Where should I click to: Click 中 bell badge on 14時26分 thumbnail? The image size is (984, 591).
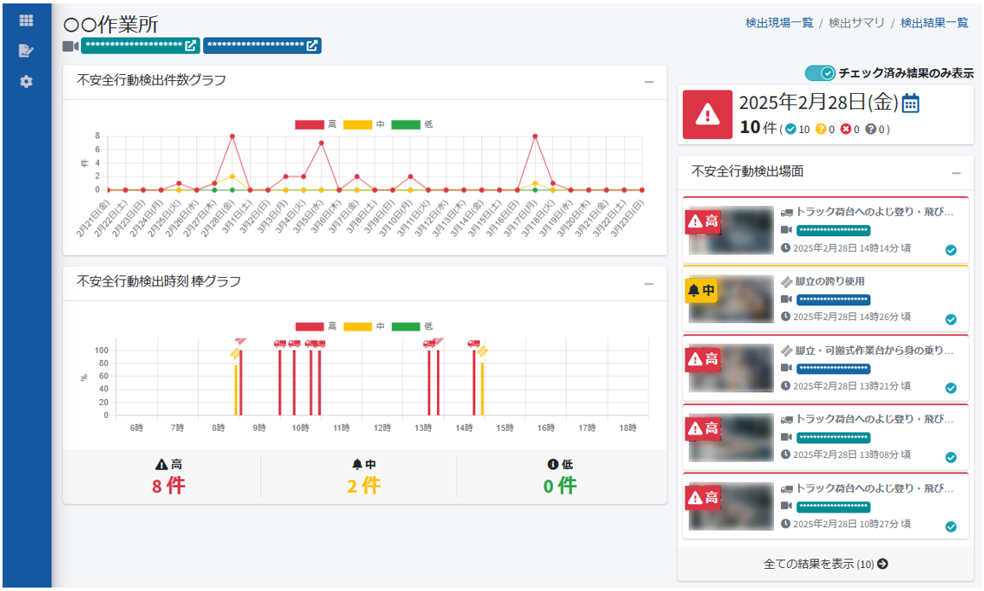[x=702, y=291]
